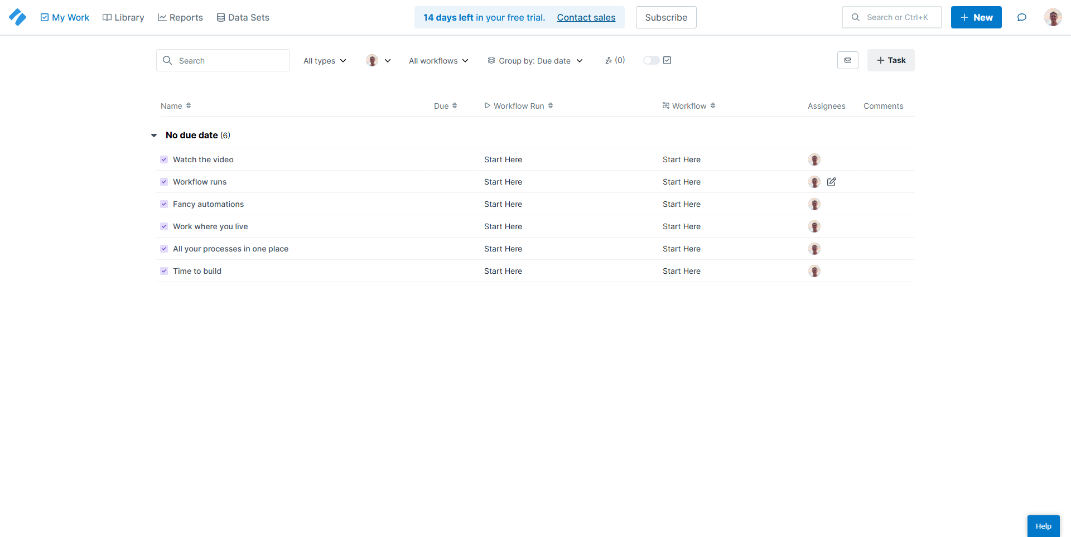Check off the Watch the video task
The width and height of the screenshot is (1071, 537).
point(164,159)
